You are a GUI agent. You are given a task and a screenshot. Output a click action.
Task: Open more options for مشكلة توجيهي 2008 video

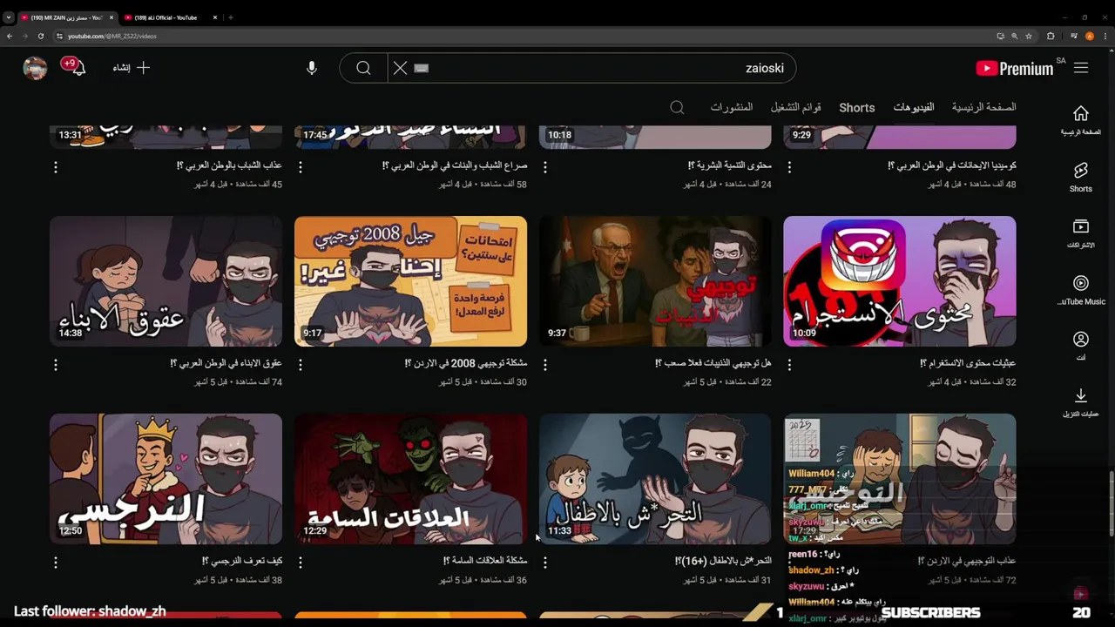pos(301,364)
